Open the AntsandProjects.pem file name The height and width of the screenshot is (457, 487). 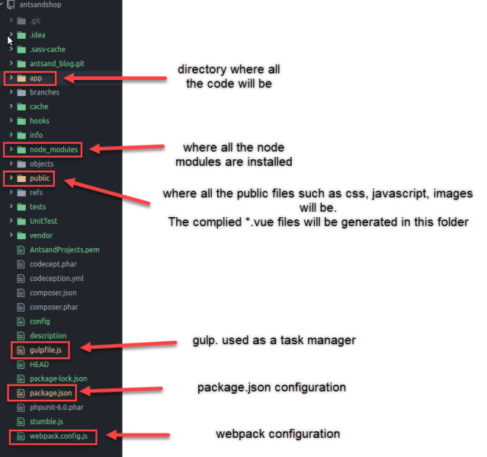click(x=65, y=250)
